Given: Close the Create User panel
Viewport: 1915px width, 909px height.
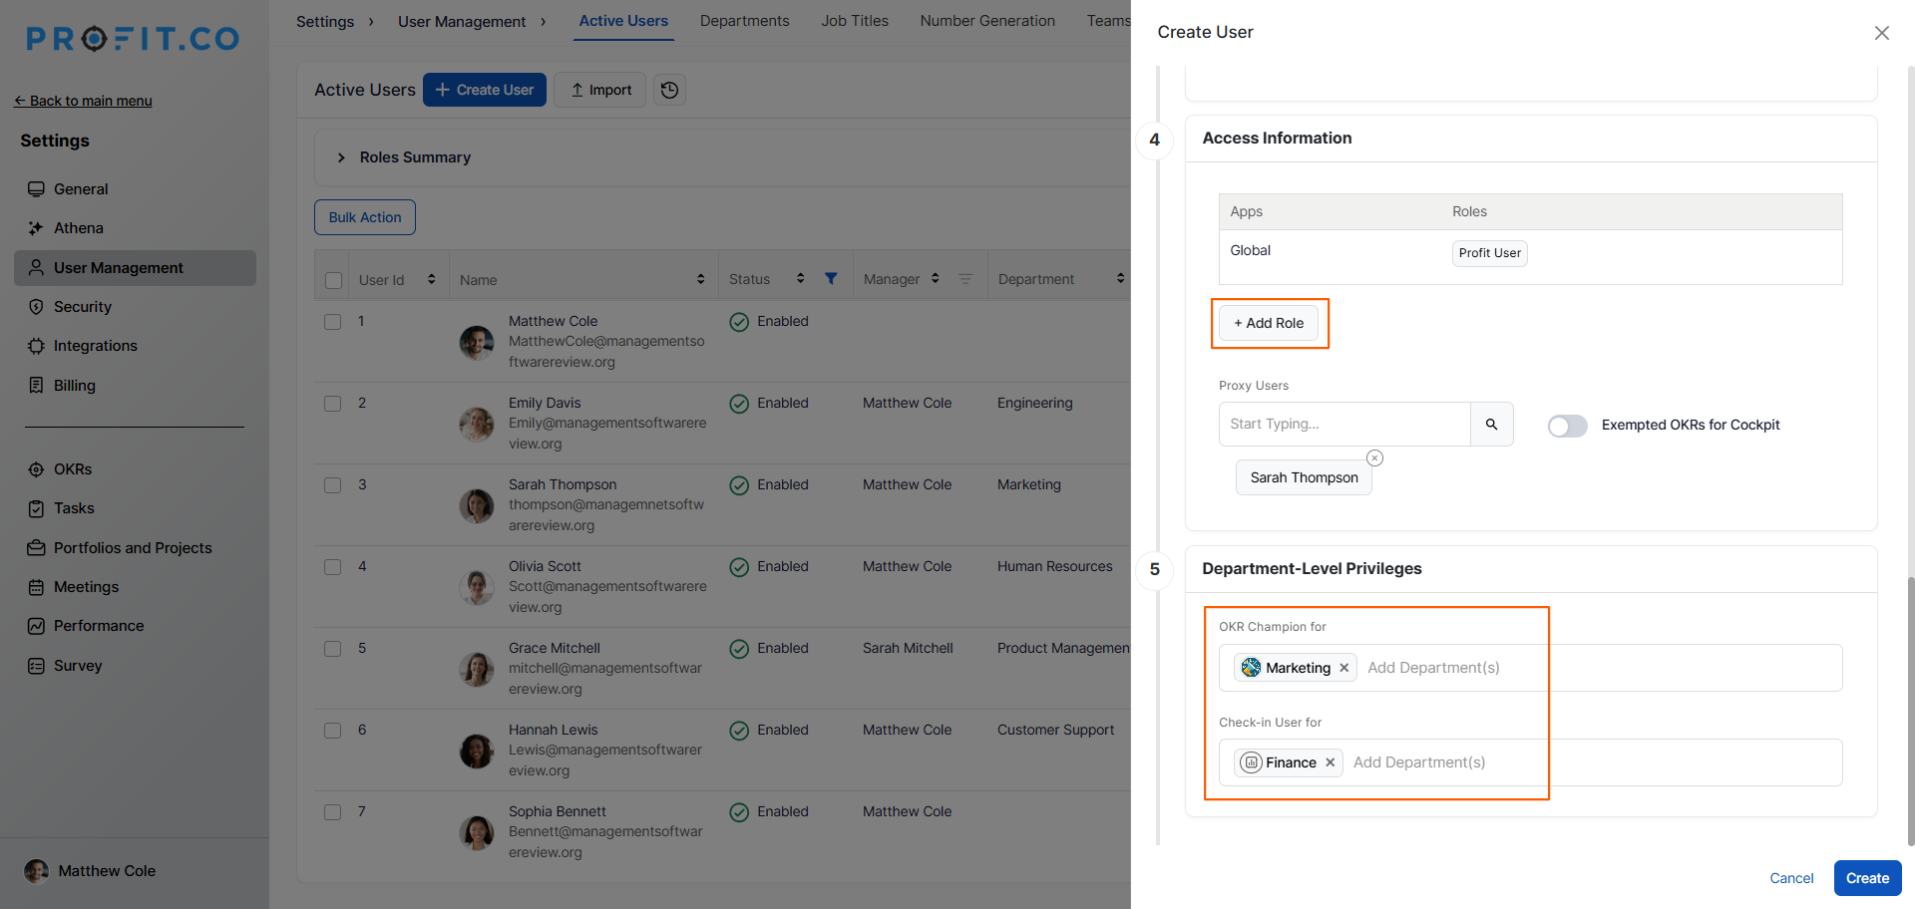Looking at the screenshot, I should coord(1881,33).
